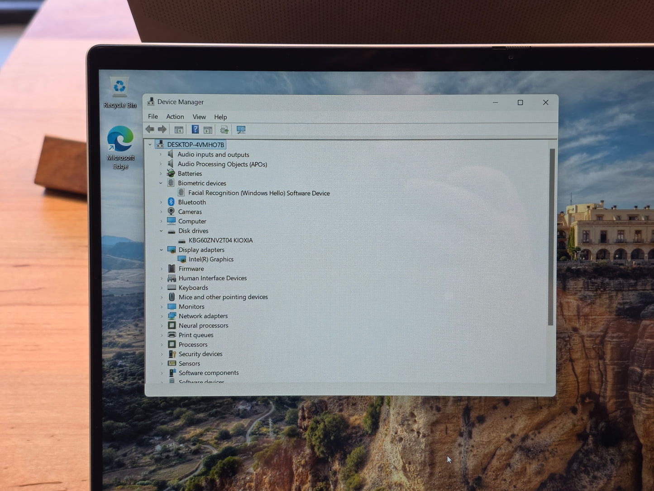The width and height of the screenshot is (654, 491).
Task: Select the KBG60ZNV2T04 KIOXIA disk drive
Action: pos(220,241)
